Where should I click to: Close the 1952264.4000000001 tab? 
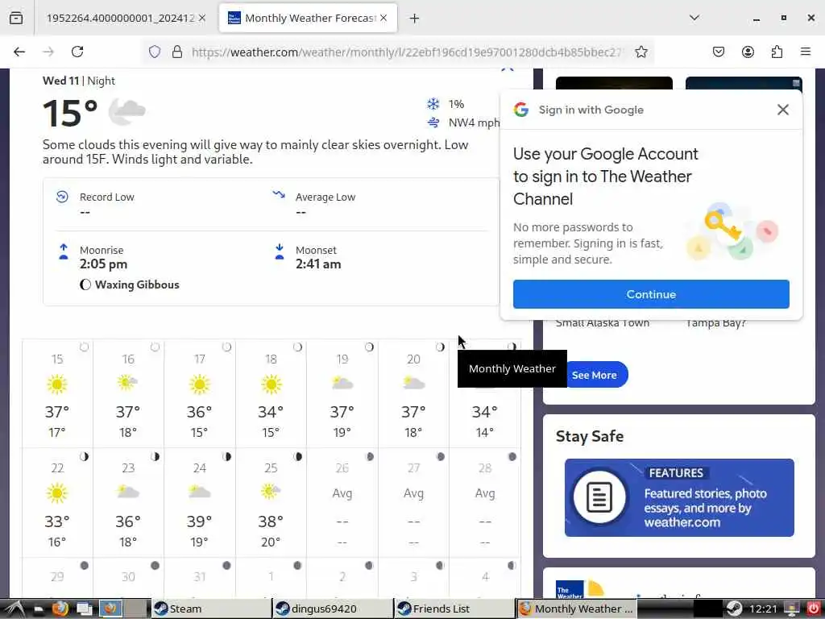tap(202, 18)
